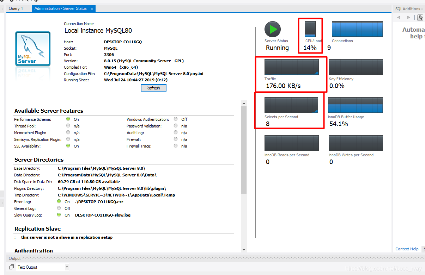Click the Audit Log status indicator

(x=176, y=133)
